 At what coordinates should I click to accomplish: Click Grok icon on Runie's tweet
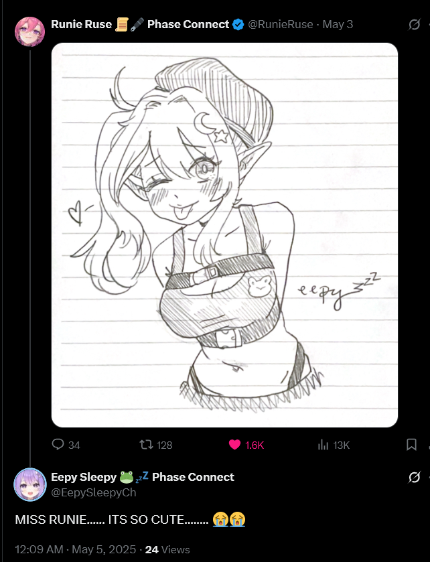[414, 24]
